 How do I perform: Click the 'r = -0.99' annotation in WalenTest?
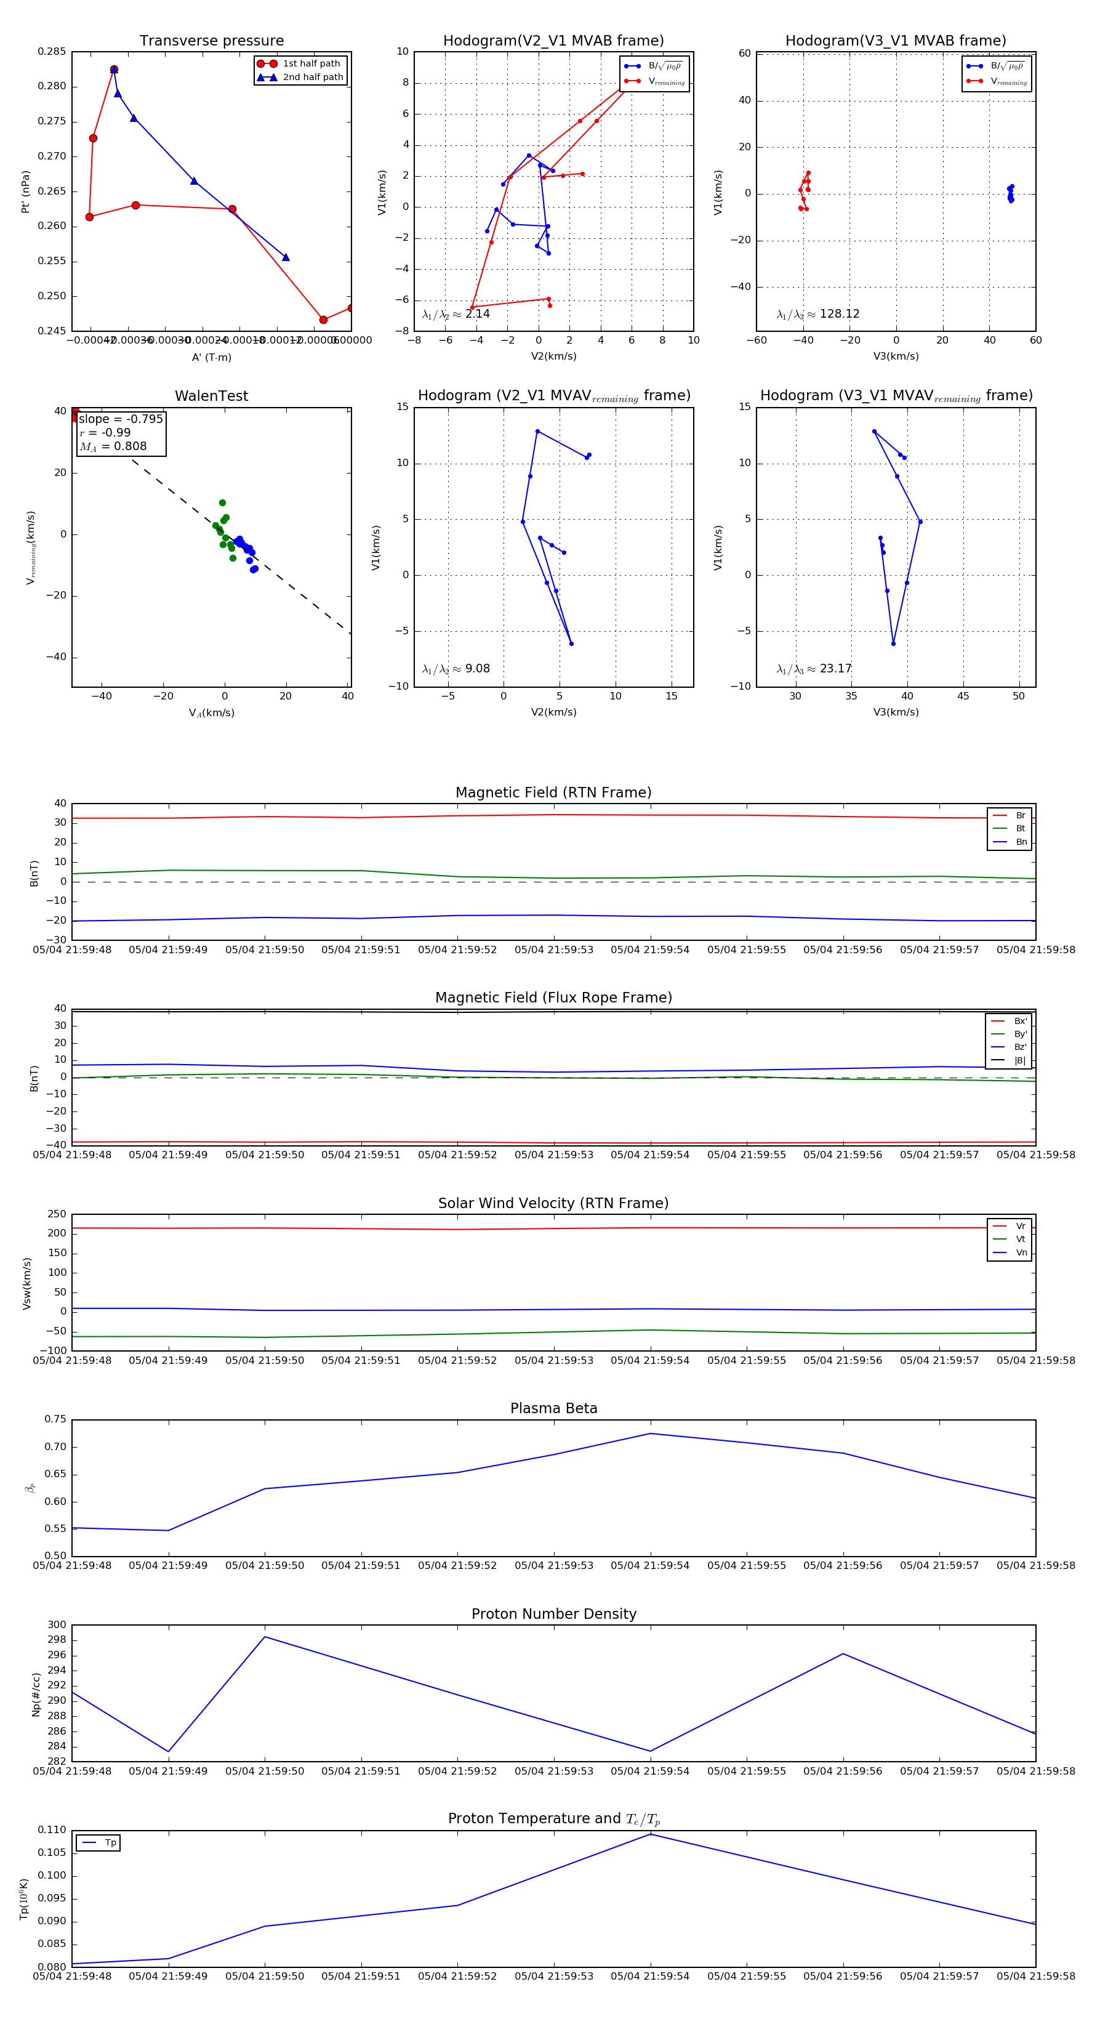(105, 432)
